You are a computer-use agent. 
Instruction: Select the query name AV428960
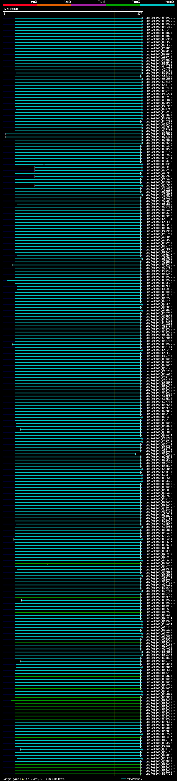pos(10,9)
